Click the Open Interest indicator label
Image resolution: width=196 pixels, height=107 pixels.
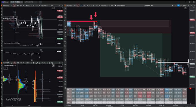pyautogui.click(x=12, y=43)
